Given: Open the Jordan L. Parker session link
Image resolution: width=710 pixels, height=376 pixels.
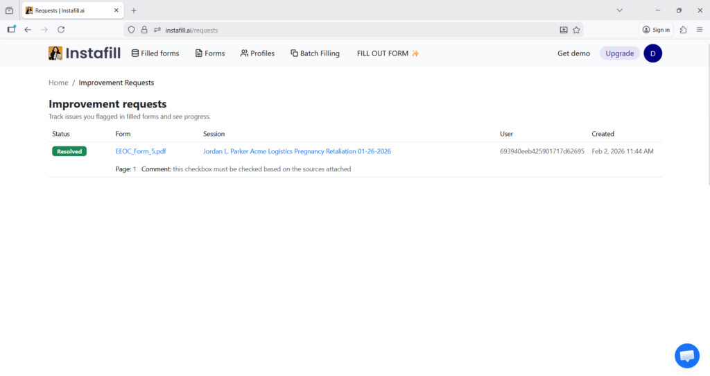Looking at the screenshot, I should pyautogui.click(x=297, y=151).
